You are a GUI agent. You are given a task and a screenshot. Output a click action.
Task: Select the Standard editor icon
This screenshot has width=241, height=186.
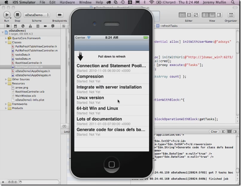pos(182,15)
